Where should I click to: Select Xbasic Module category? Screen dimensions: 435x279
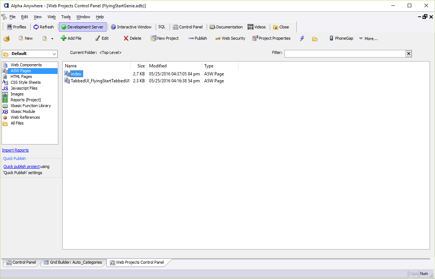click(23, 111)
